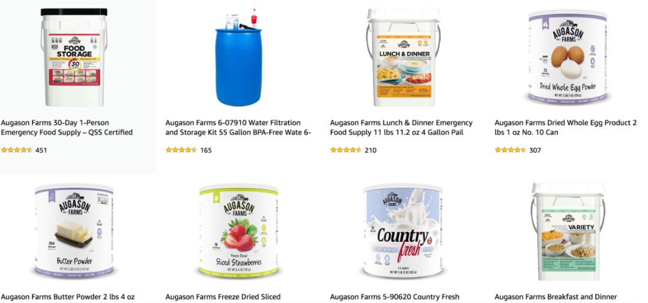Open Dried Whole Egg Product title link

(x=566, y=127)
